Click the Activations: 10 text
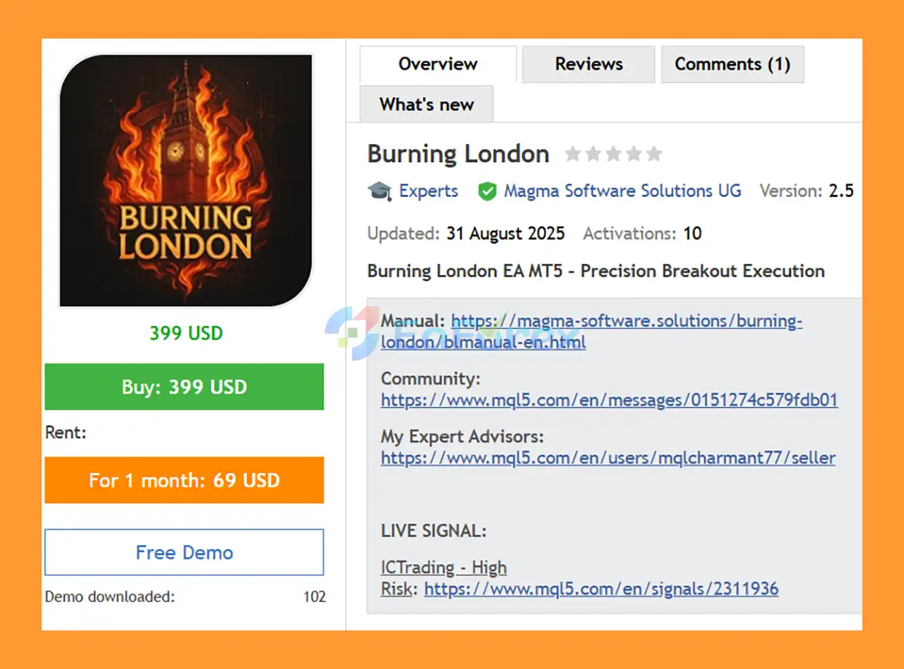 tap(642, 234)
